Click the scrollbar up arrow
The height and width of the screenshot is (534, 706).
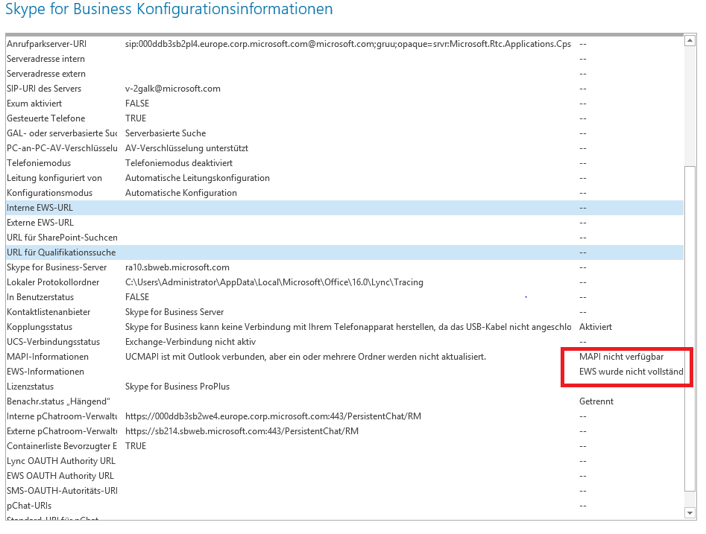point(690,40)
